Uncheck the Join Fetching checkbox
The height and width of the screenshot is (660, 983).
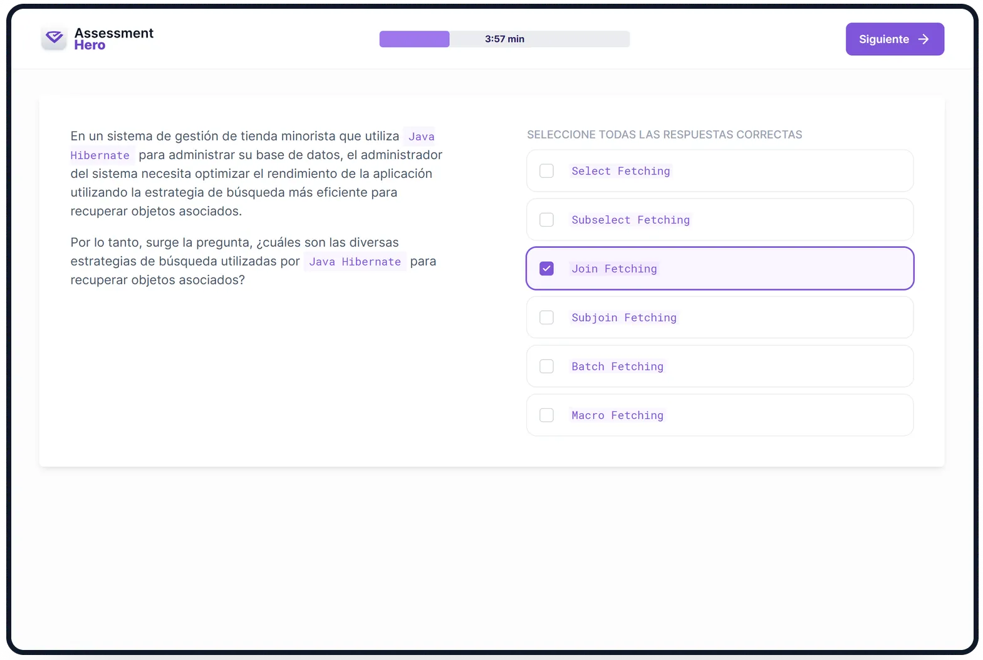[546, 269]
